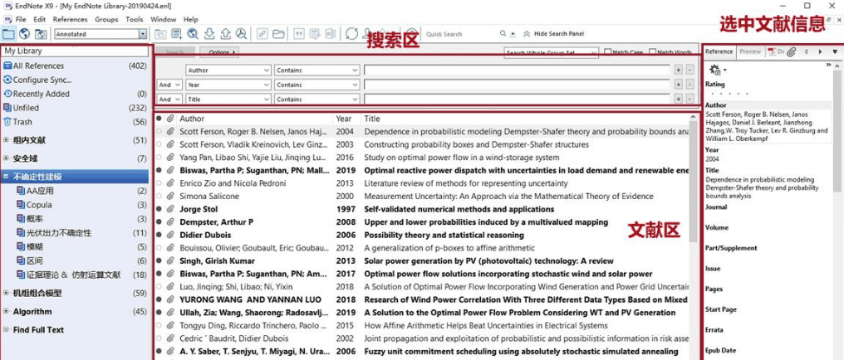844x360 pixels.
Task: Expand the 组内文献 group set
Action: (x=6, y=140)
